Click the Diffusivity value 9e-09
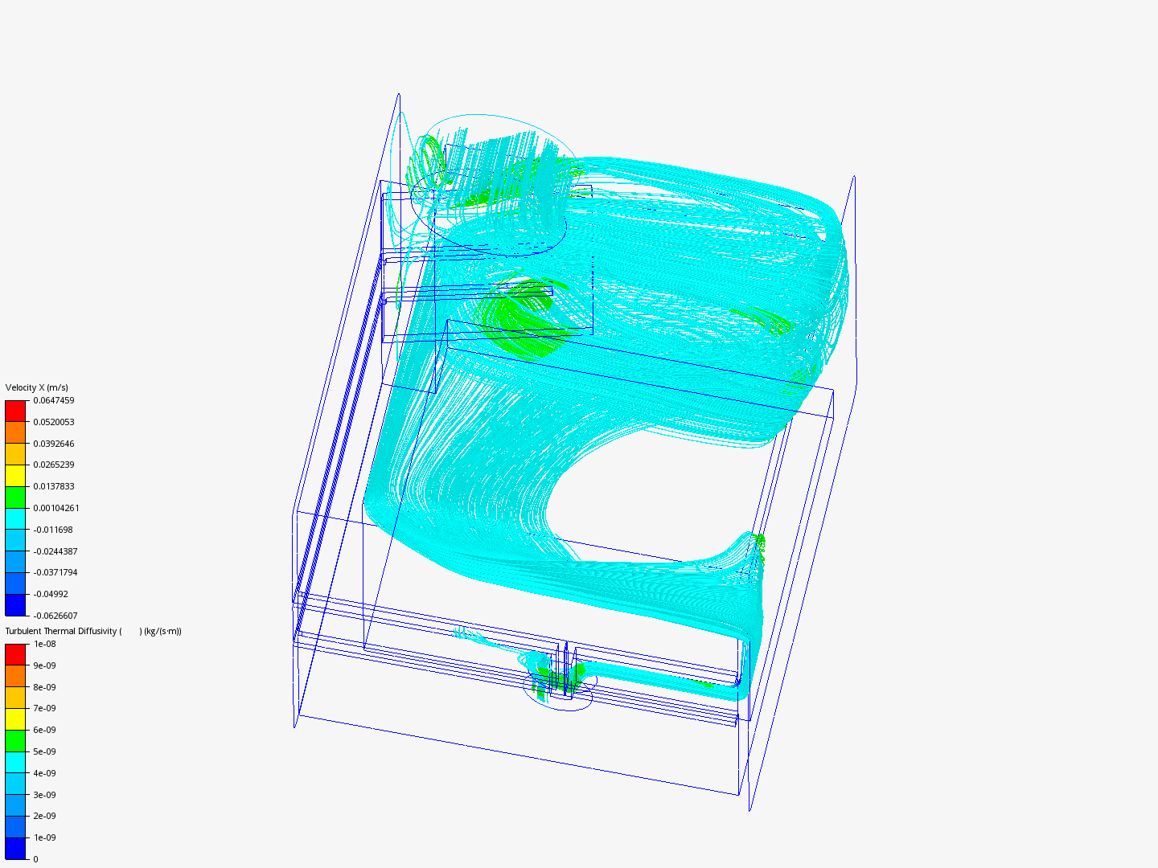Image resolution: width=1158 pixels, height=868 pixels. point(44,665)
